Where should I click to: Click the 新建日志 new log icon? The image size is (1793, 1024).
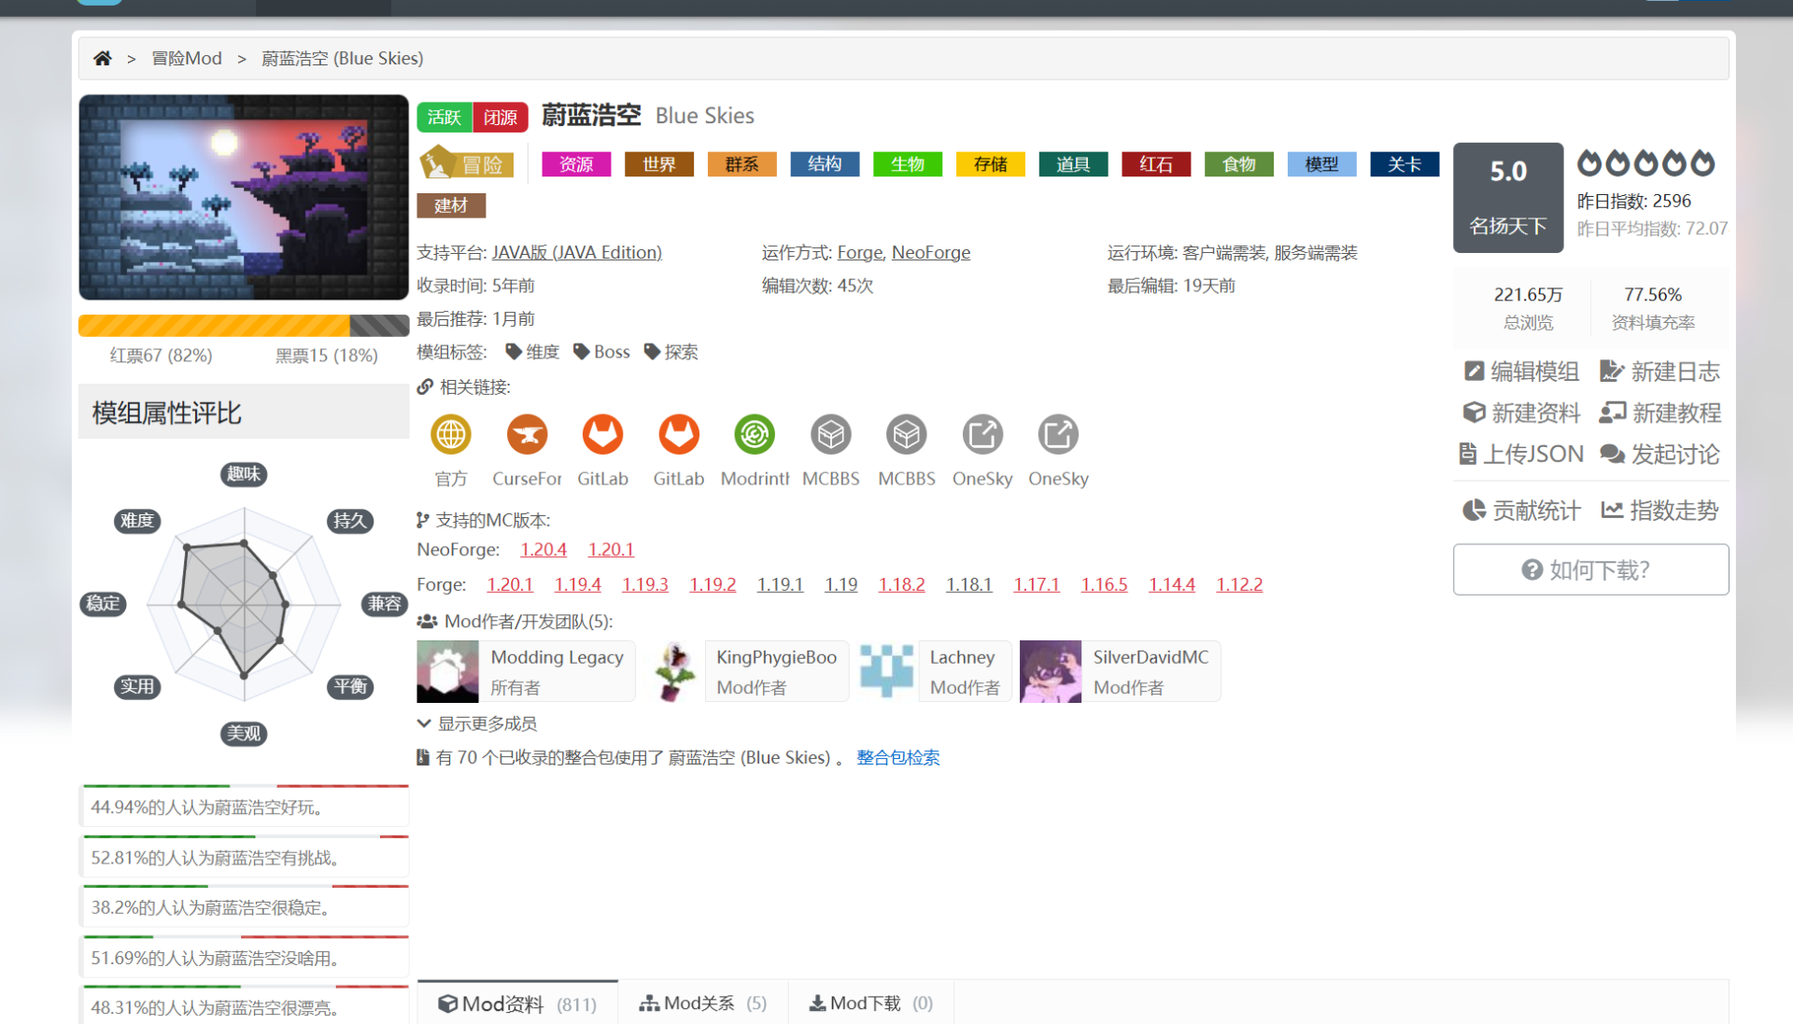pyautogui.click(x=1612, y=372)
